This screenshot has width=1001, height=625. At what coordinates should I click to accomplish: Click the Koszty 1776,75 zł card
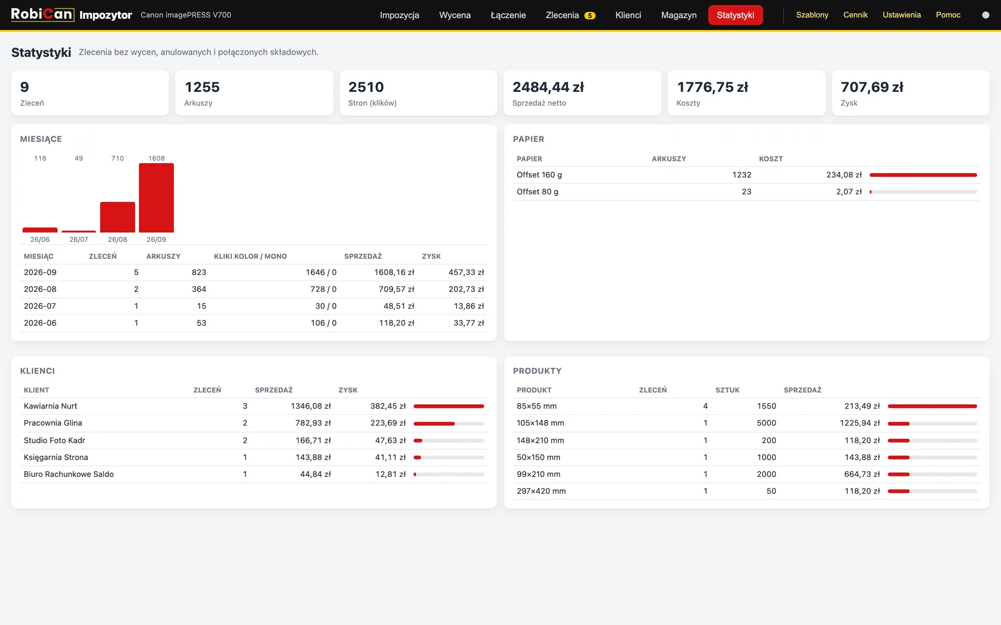coord(746,92)
